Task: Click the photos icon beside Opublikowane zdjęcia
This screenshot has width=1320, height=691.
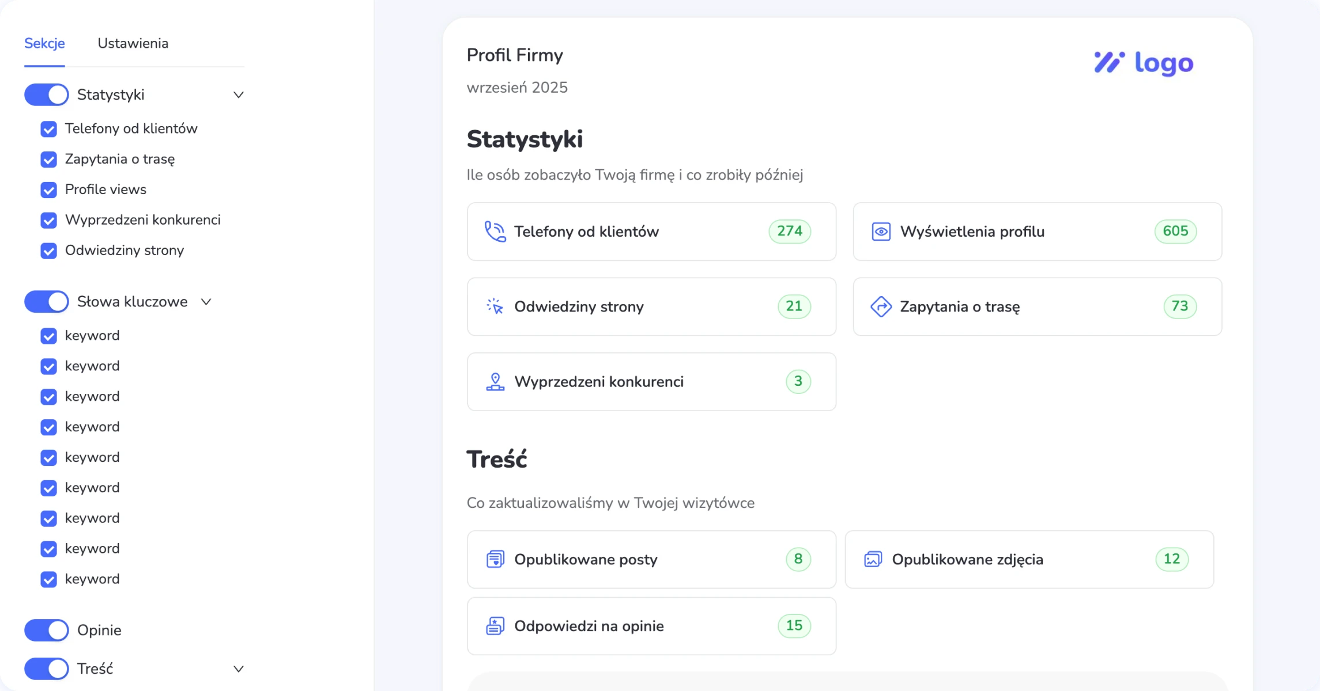Action: (873, 559)
